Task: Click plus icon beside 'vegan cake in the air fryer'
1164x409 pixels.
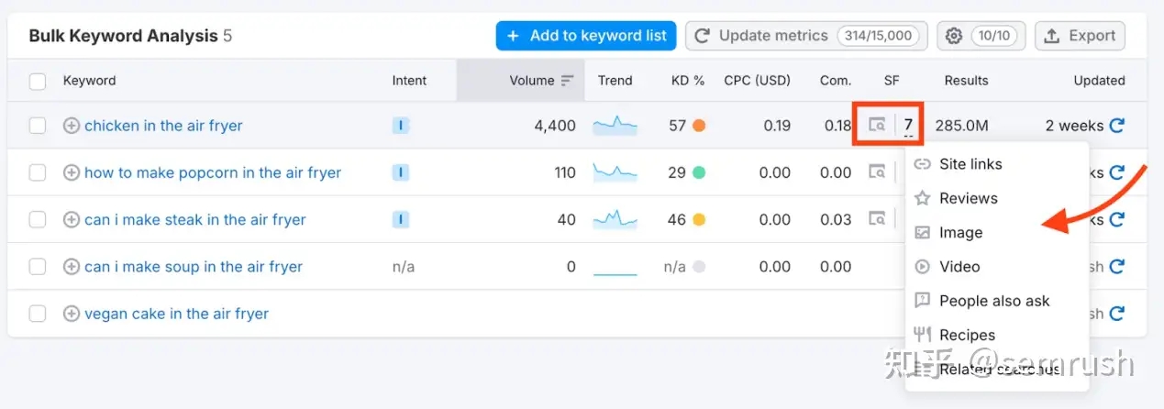Action: click(72, 314)
